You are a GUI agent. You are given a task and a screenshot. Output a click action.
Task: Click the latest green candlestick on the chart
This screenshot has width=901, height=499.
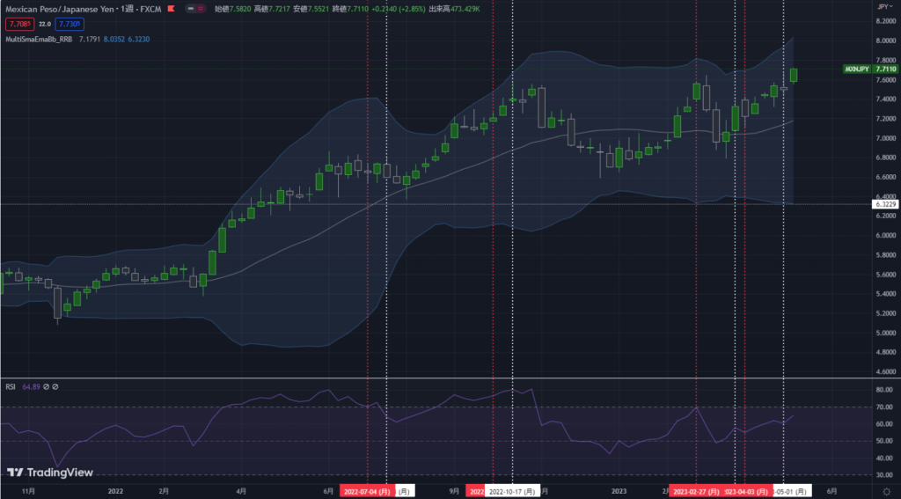tap(794, 76)
